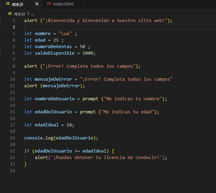Click the JS icon on the app.js tab
Viewport: 216px width, 193px height.
tap(8, 4)
